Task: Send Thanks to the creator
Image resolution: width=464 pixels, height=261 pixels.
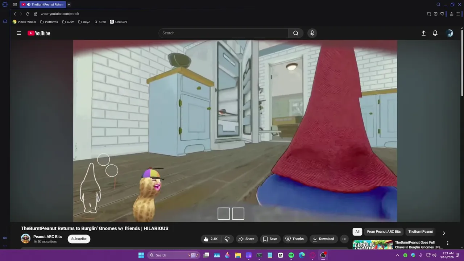Action: [294, 239]
